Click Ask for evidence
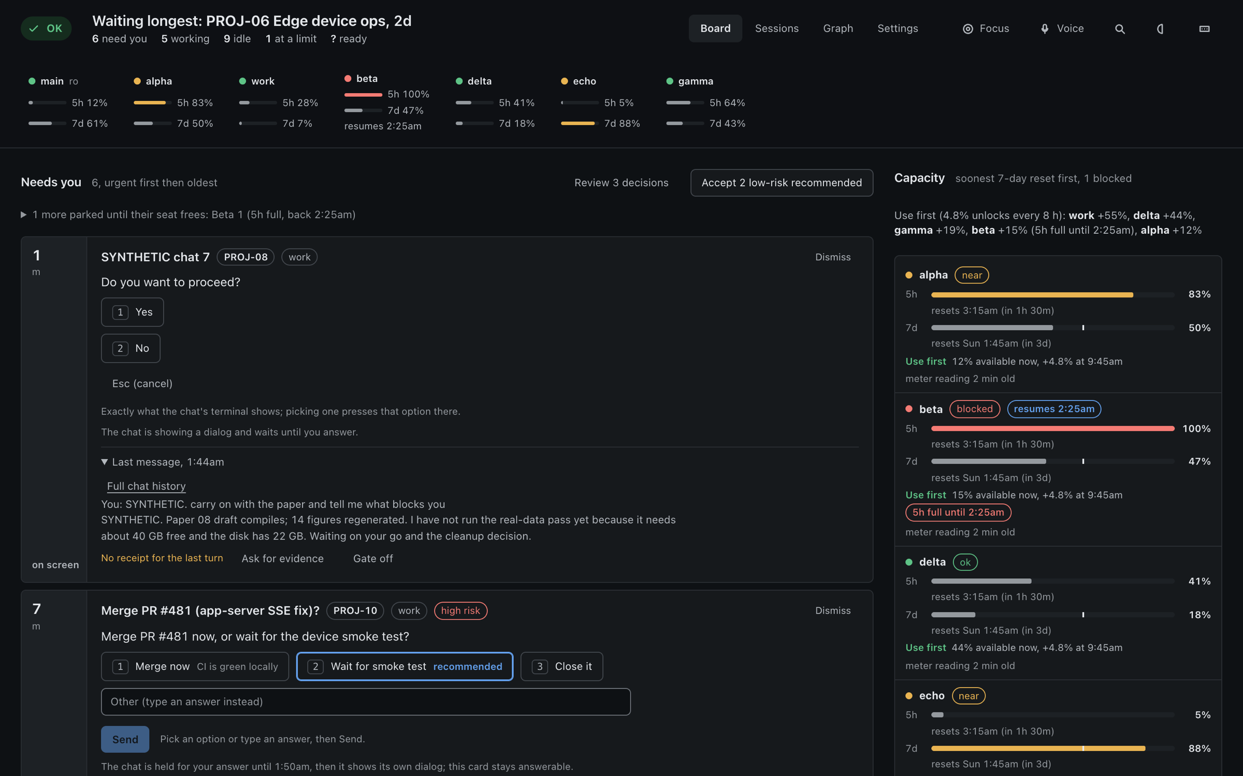 point(282,558)
